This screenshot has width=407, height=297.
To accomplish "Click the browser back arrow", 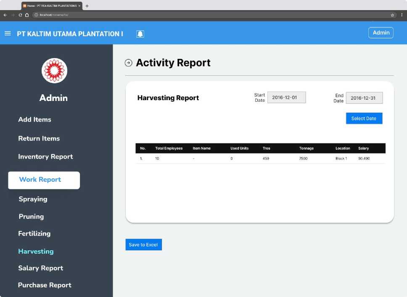I will (x=5, y=15).
